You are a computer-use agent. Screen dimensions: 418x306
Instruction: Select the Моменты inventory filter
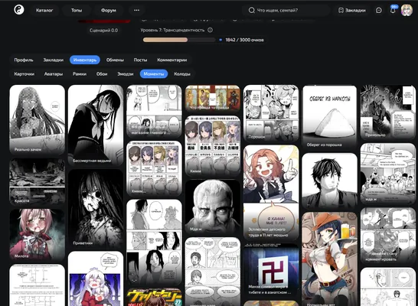(x=154, y=73)
